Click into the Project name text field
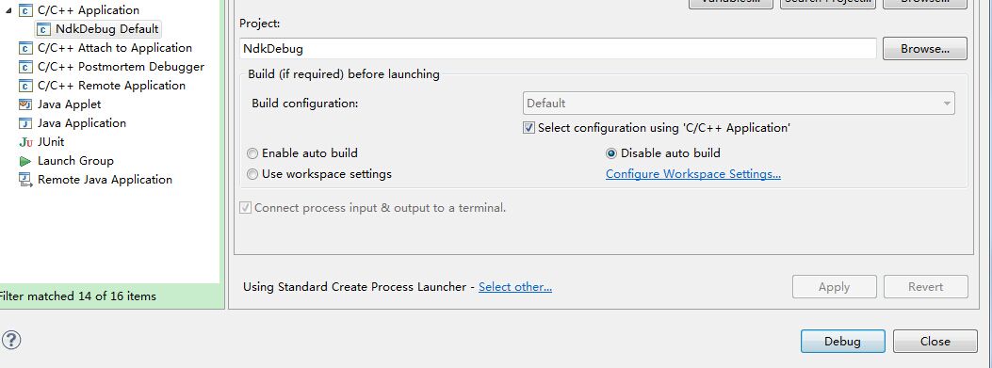Viewport: 992px width, 368px height. tap(559, 49)
